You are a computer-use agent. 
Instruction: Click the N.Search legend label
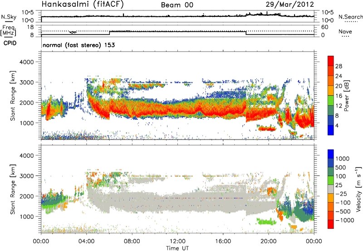351,17
